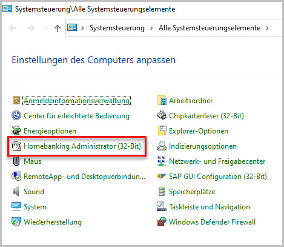Screen dimensions: 284x247
Task: Select the Systemsteuerung breadcrumb item
Action: point(117,28)
